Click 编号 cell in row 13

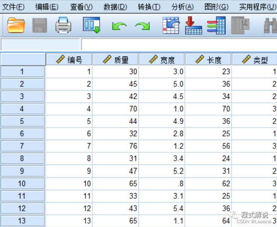pos(69,221)
